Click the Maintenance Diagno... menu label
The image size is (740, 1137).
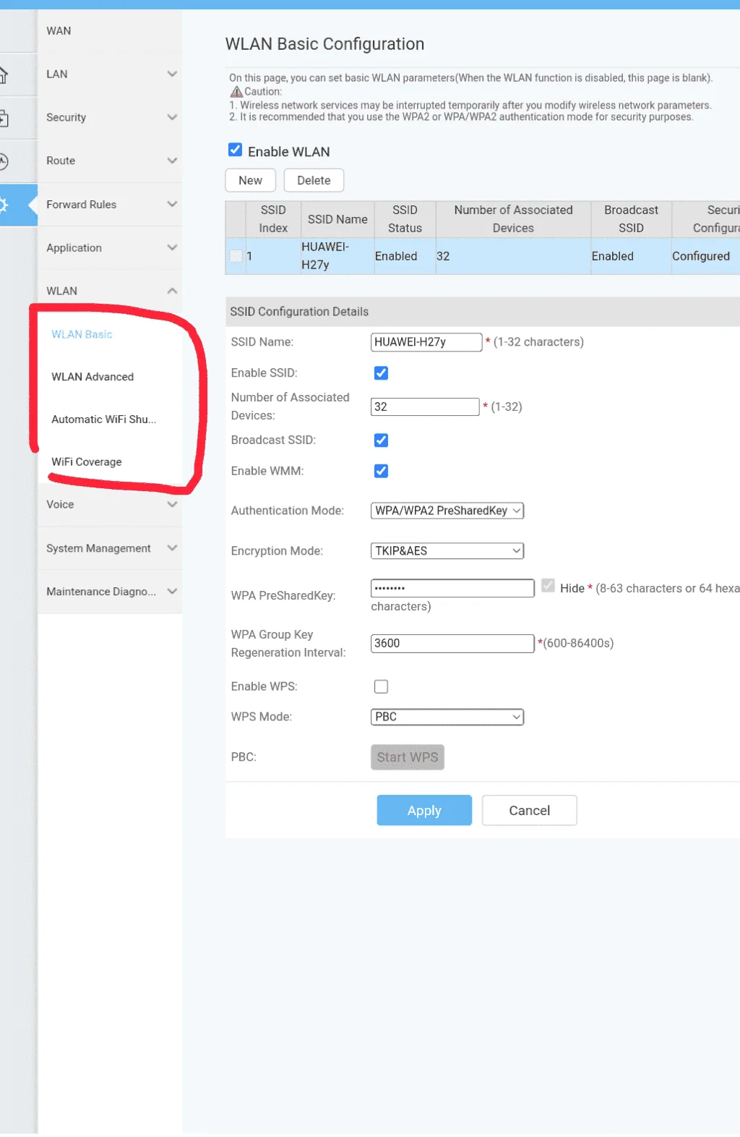[101, 592]
